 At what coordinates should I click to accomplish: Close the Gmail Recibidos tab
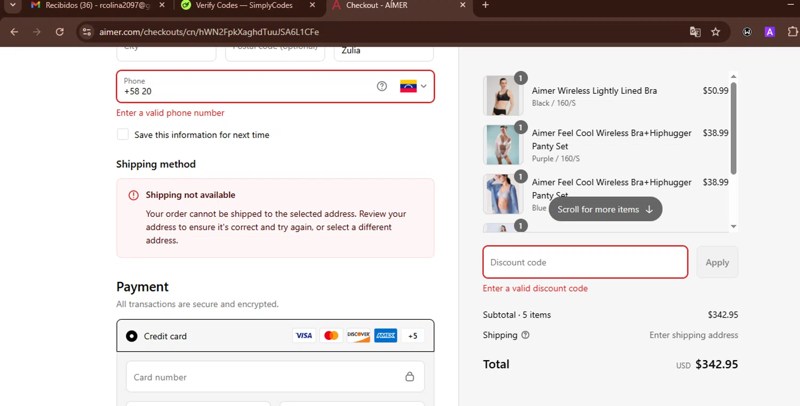coord(162,5)
